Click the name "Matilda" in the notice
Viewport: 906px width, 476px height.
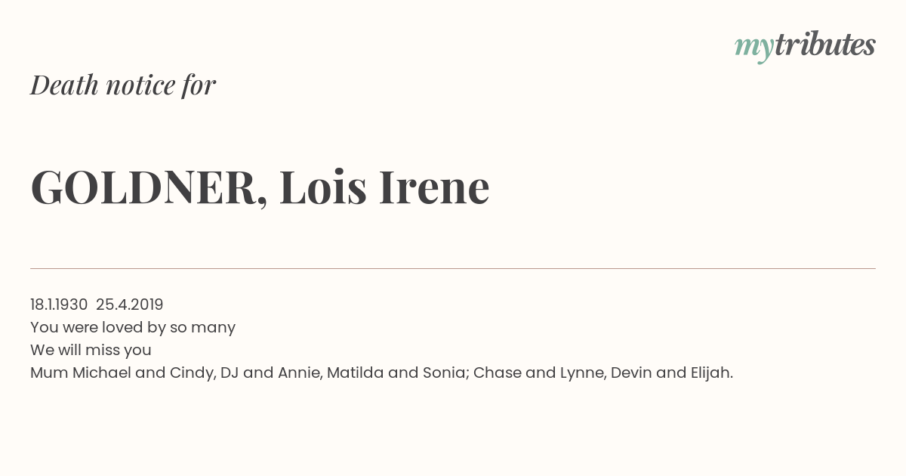tap(355, 372)
